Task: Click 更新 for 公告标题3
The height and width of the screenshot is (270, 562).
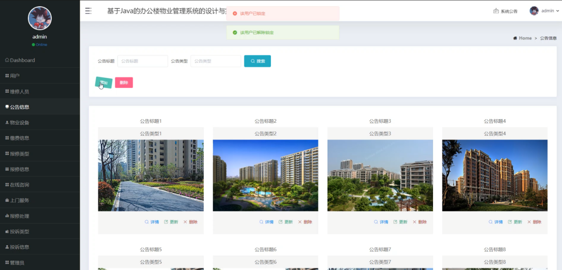Action: 400,222
